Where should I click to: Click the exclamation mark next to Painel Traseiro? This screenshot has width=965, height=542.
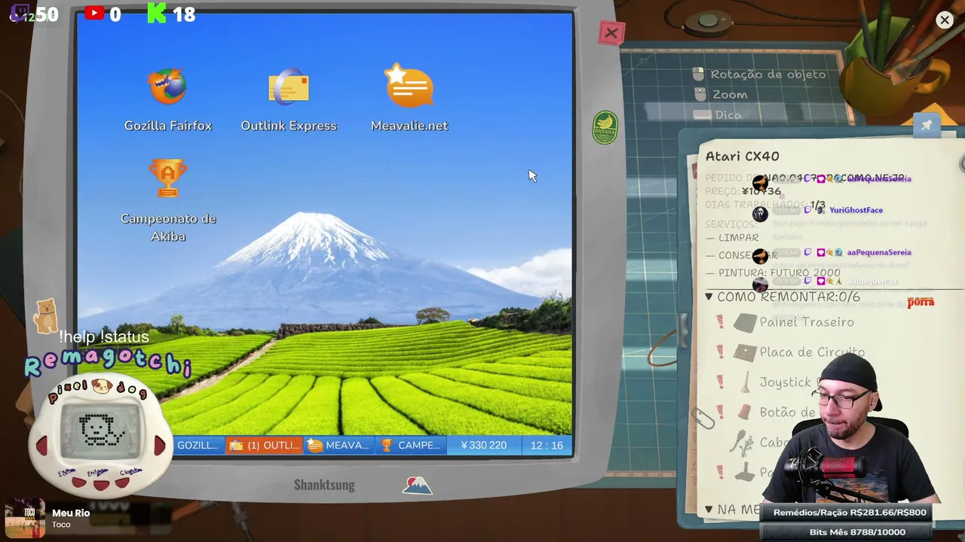(x=720, y=322)
